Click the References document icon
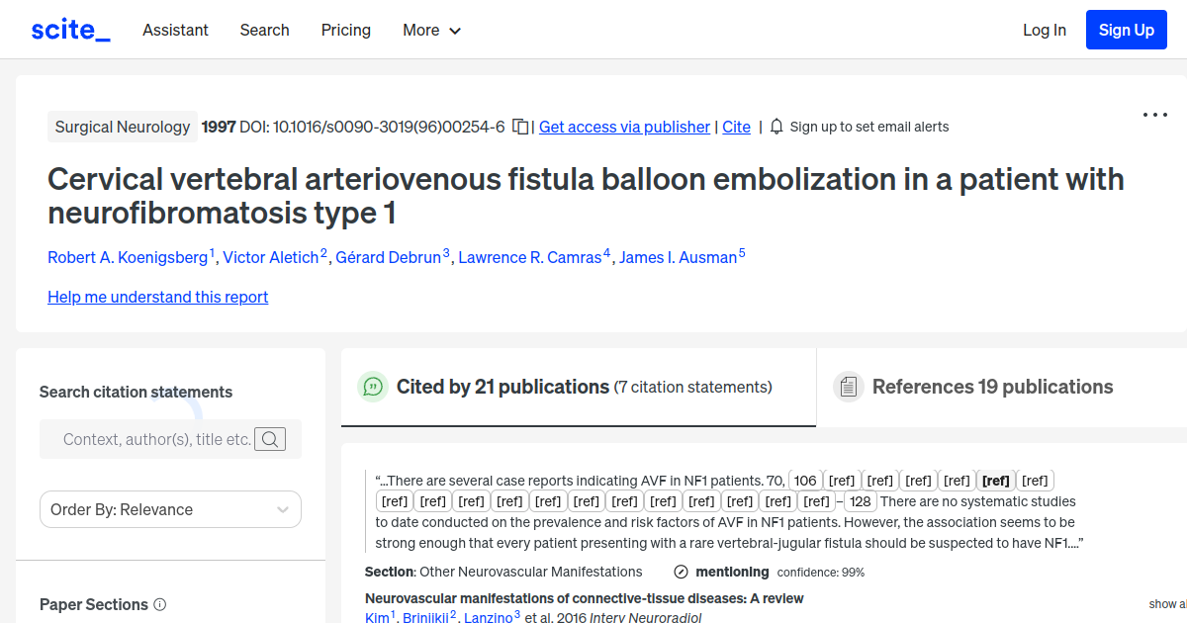This screenshot has width=1187, height=623. point(849,386)
